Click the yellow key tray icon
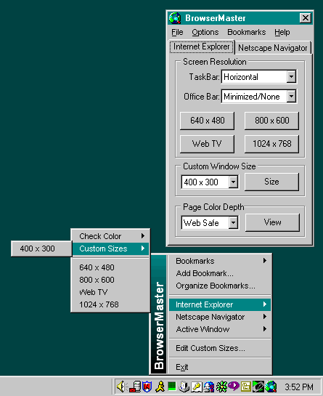 pos(196,387)
